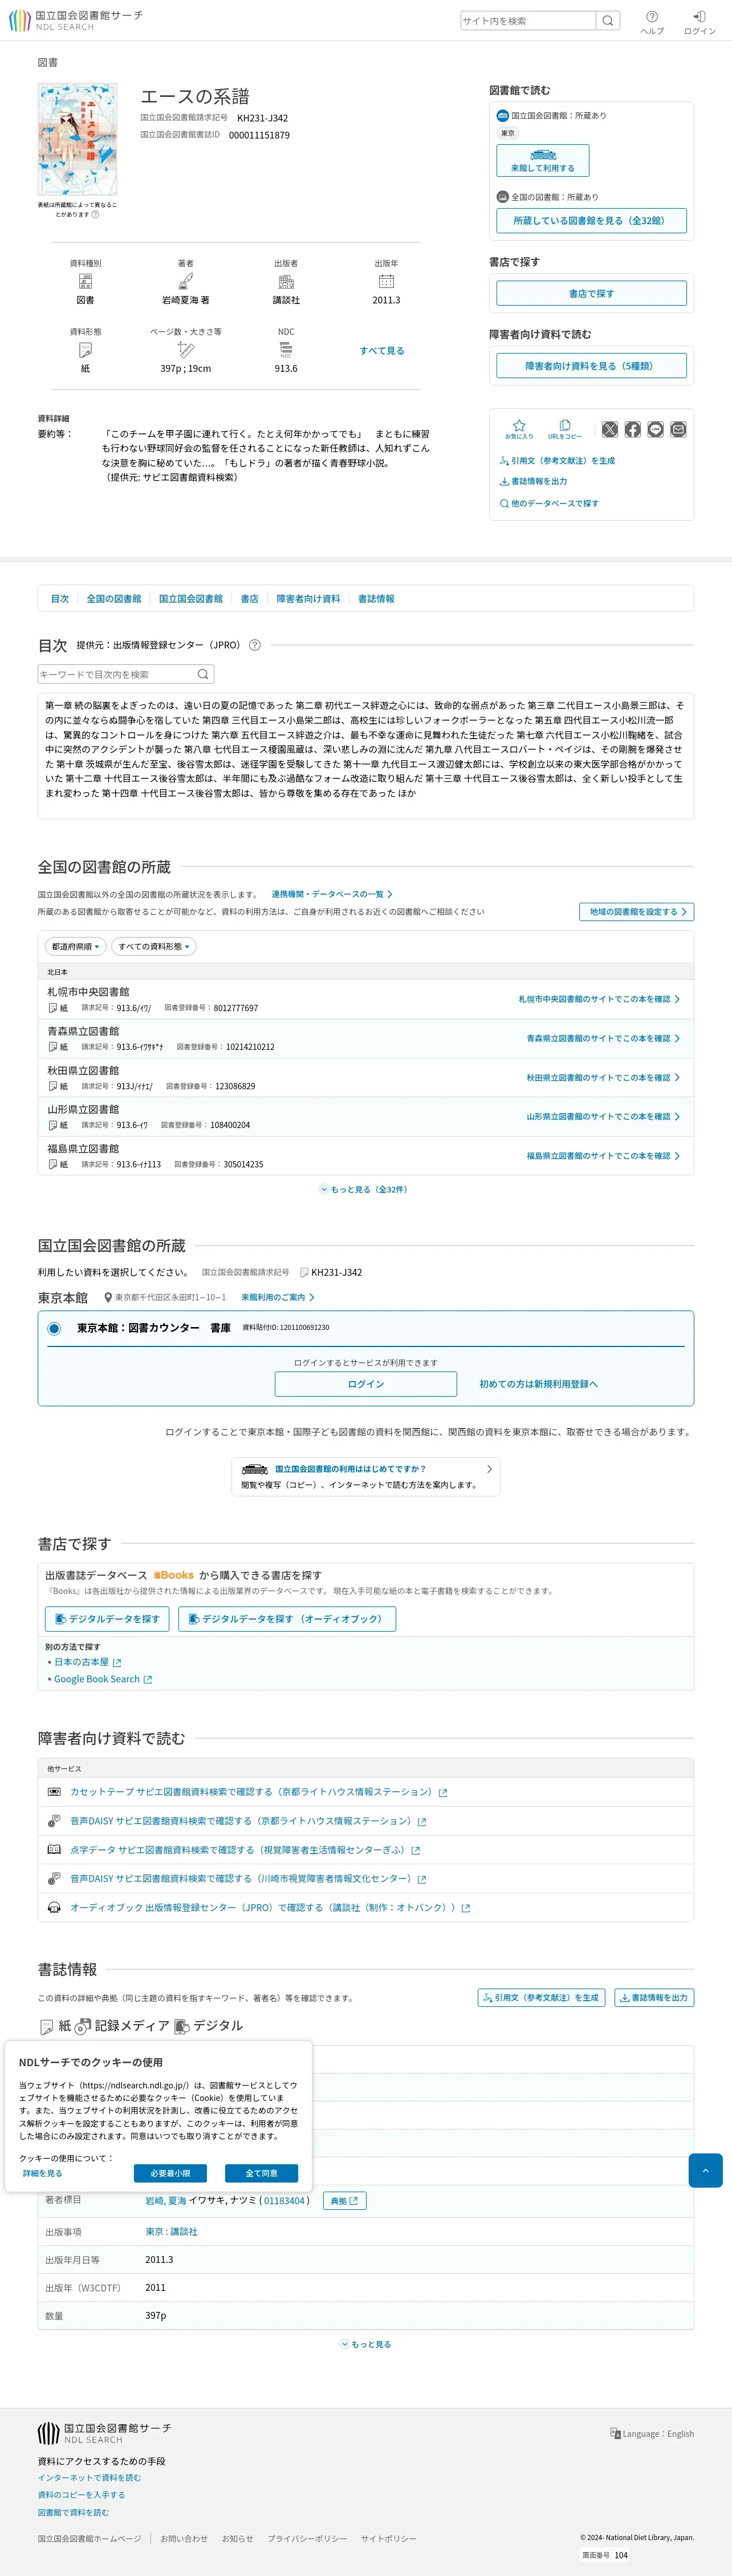
Task: Click 来館して利用する button
Action: [x=543, y=160]
